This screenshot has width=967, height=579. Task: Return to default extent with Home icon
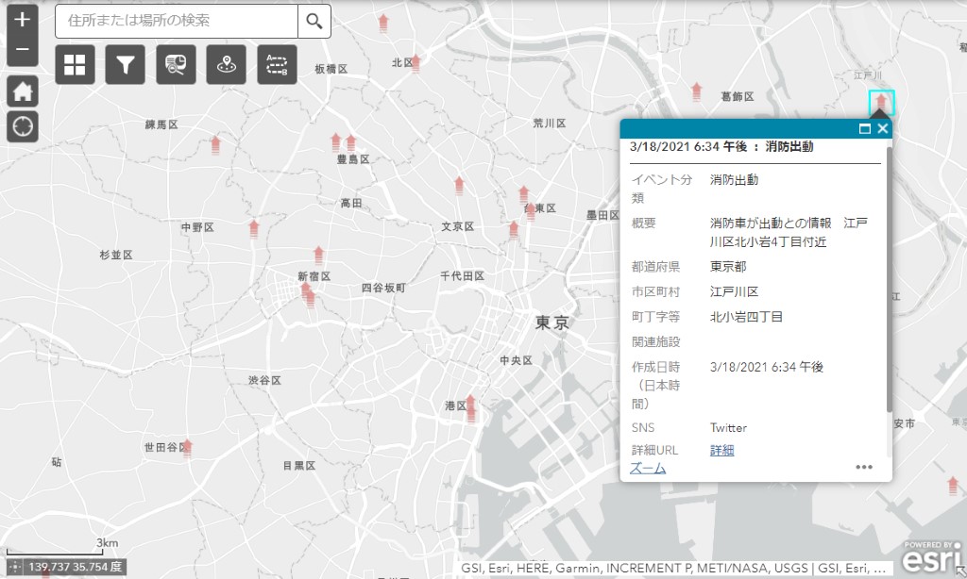(x=21, y=91)
